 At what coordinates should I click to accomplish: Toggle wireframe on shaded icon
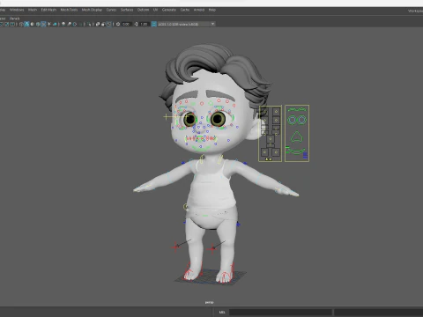(38, 24)
